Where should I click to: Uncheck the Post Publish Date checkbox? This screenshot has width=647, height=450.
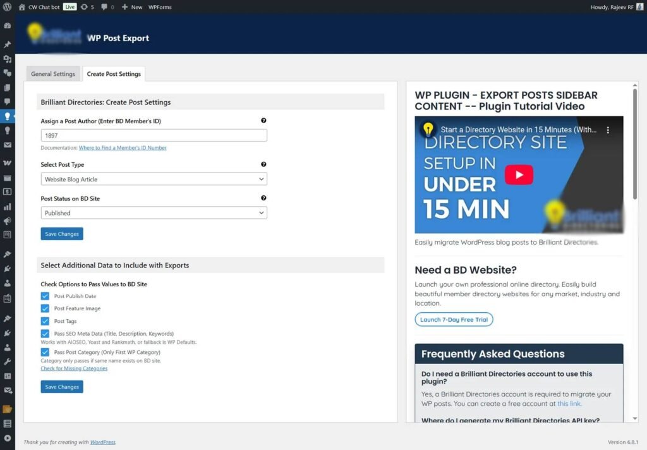(x=45, y=296)
